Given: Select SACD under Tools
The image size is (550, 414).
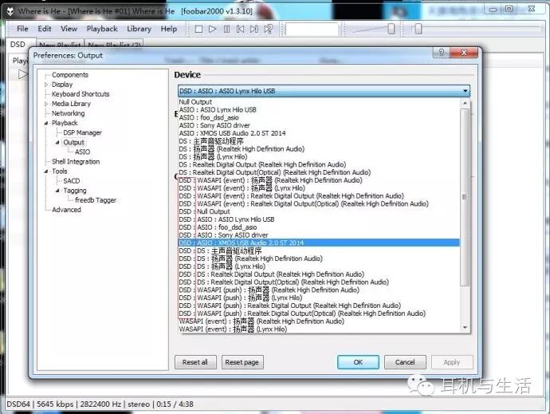Looking at the screenshot, I should 71,181.
